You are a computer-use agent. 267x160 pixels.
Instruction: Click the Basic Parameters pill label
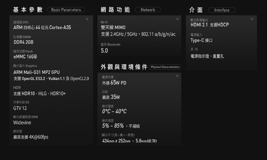[66, 10]
